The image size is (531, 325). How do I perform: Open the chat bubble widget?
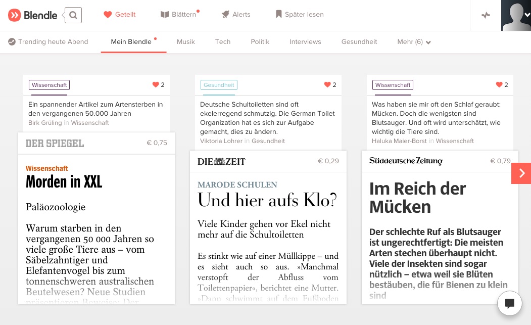coord(509,303)
